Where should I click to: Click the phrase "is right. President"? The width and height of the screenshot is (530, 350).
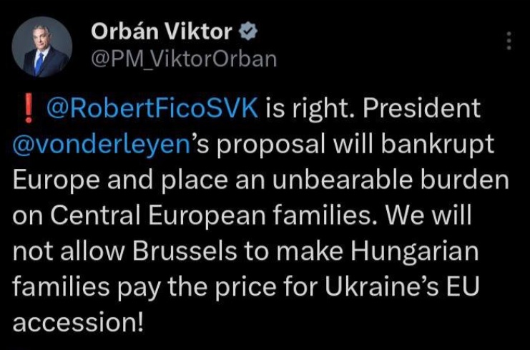[x=373, y=108]
